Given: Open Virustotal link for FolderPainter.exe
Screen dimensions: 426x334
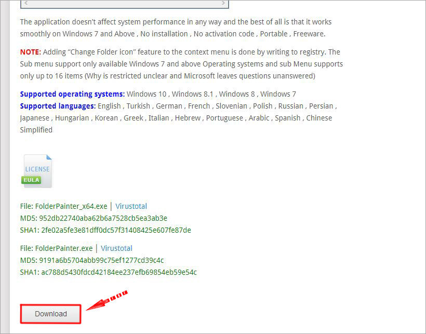Looking at the screenshot, I should tap(116, 248).
